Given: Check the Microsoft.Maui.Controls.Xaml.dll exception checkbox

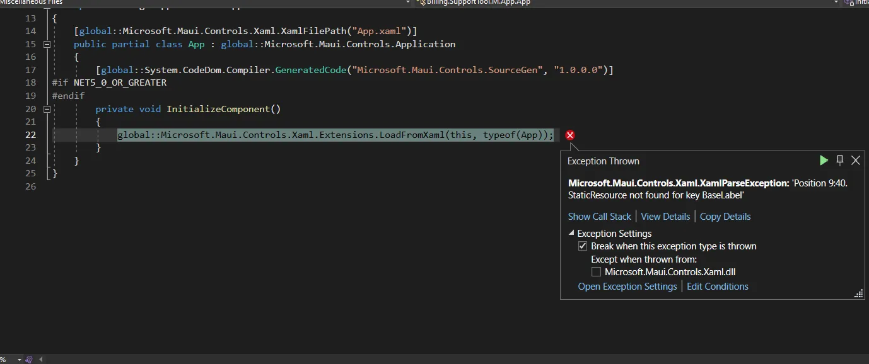Looking at the screenshot, I should 596,272.
